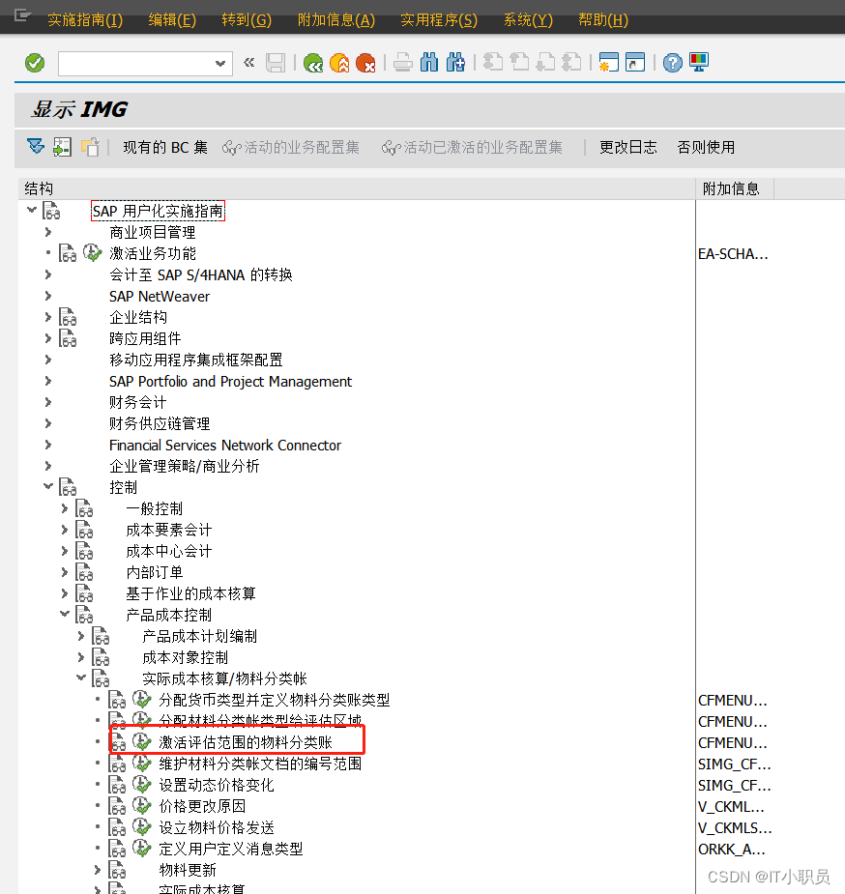The image size is (845, 894).
Task: Open documentation icon for 设置动态价格变化
Action: (x=117, y=785)
